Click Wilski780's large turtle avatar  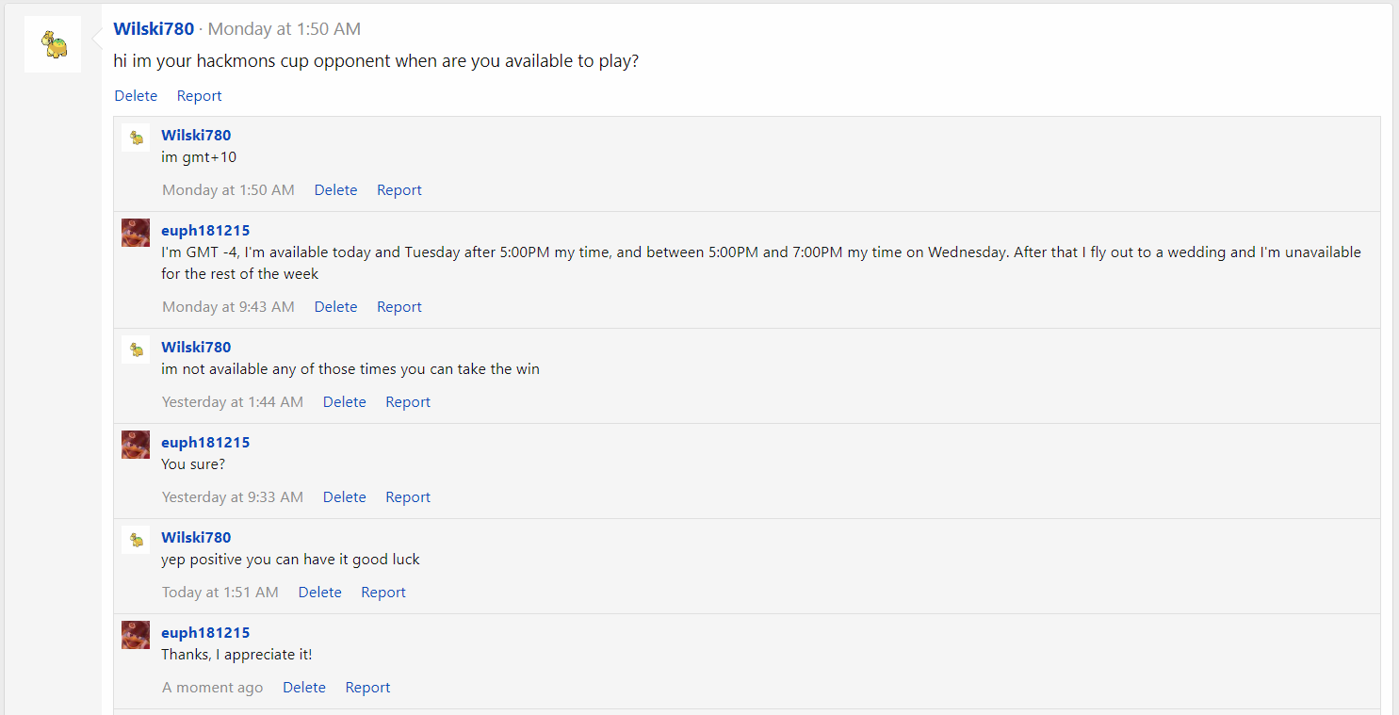click(53, 44)
